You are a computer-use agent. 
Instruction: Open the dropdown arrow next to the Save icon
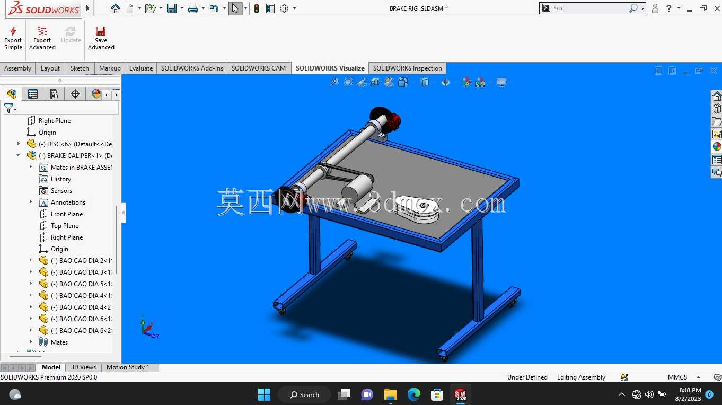pyautogui.click(x=181, y=8)
